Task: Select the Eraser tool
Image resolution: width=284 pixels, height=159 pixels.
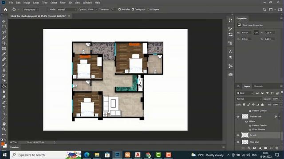Action: point(4,81)
